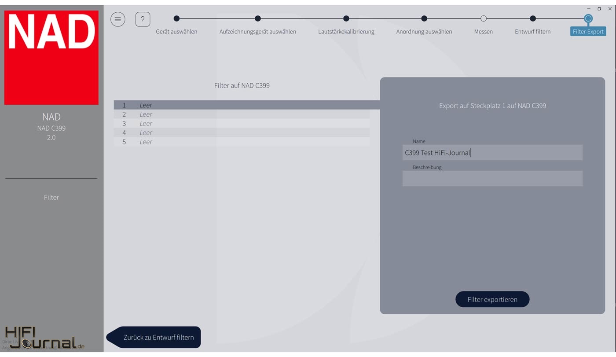Minimize the application window
This screenshot has height=357, width=616.
point(589,9)
